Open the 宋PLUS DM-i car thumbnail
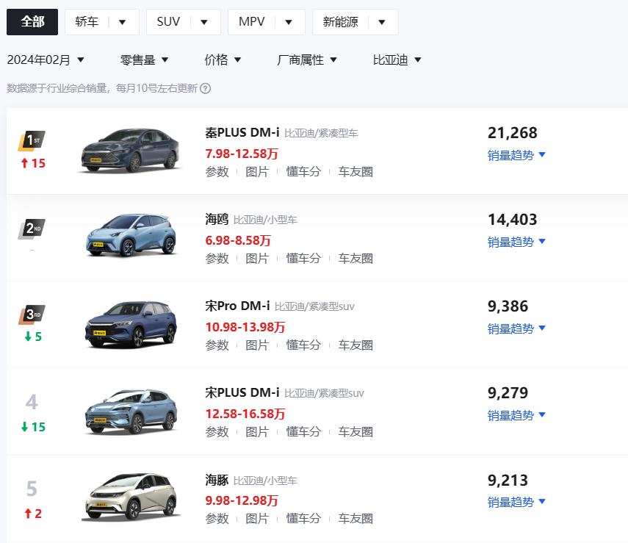This screenshot has height=543, width=628. [131, 411]
